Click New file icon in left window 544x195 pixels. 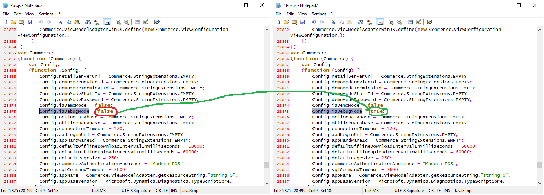tap(5, 22)
